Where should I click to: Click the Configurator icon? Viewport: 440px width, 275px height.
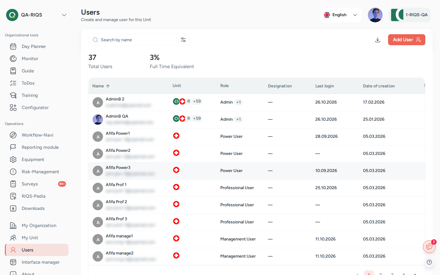(x=13, y=108)
